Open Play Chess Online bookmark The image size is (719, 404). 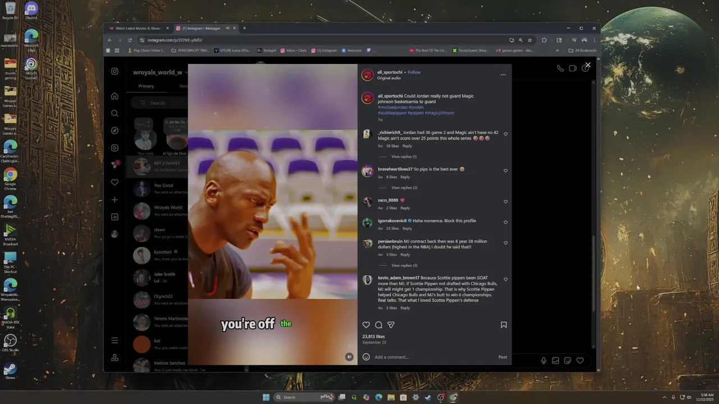pos(147,50)
